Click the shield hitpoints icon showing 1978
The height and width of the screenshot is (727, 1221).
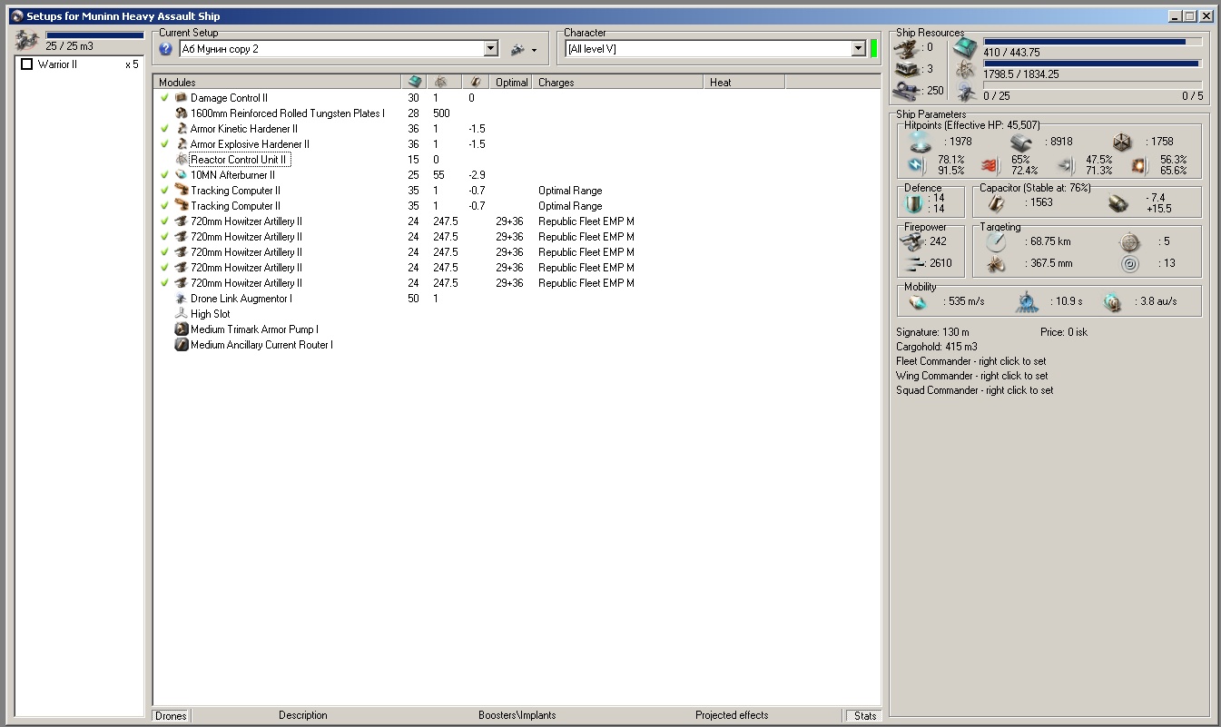coord(921,142)
